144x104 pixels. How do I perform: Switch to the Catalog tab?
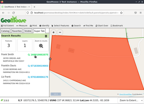click(5, 31)
